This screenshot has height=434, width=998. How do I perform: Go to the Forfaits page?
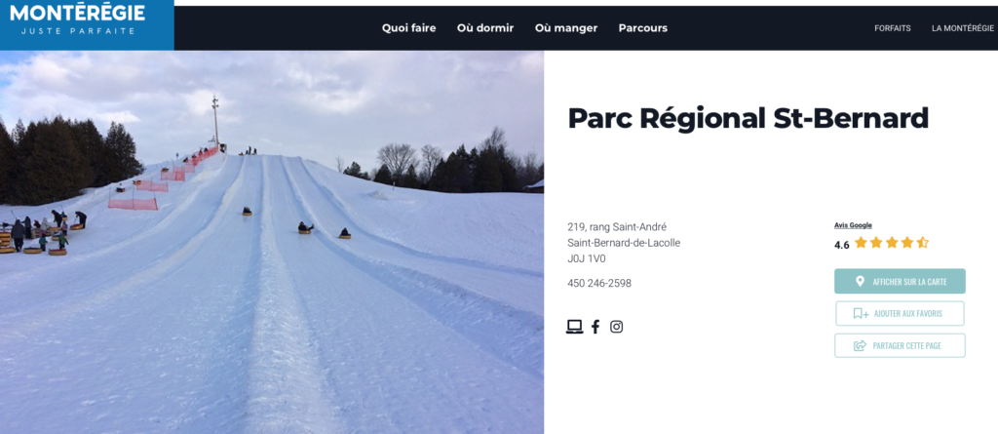click(x=893, y=28)
